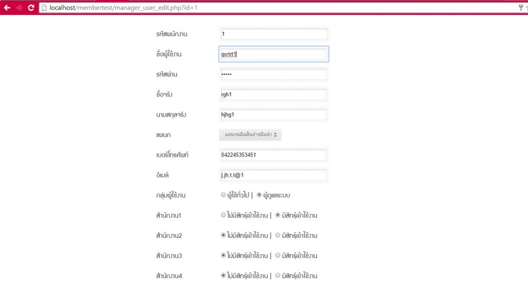This screenshot has width=528, height=281.
Task: Click the สำนักงาน4 label text
Action: click(x=169, y=276)
